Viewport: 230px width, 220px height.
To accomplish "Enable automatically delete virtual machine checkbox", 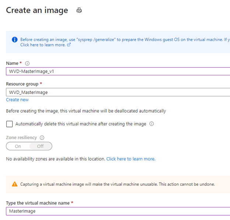I will 9,124.
